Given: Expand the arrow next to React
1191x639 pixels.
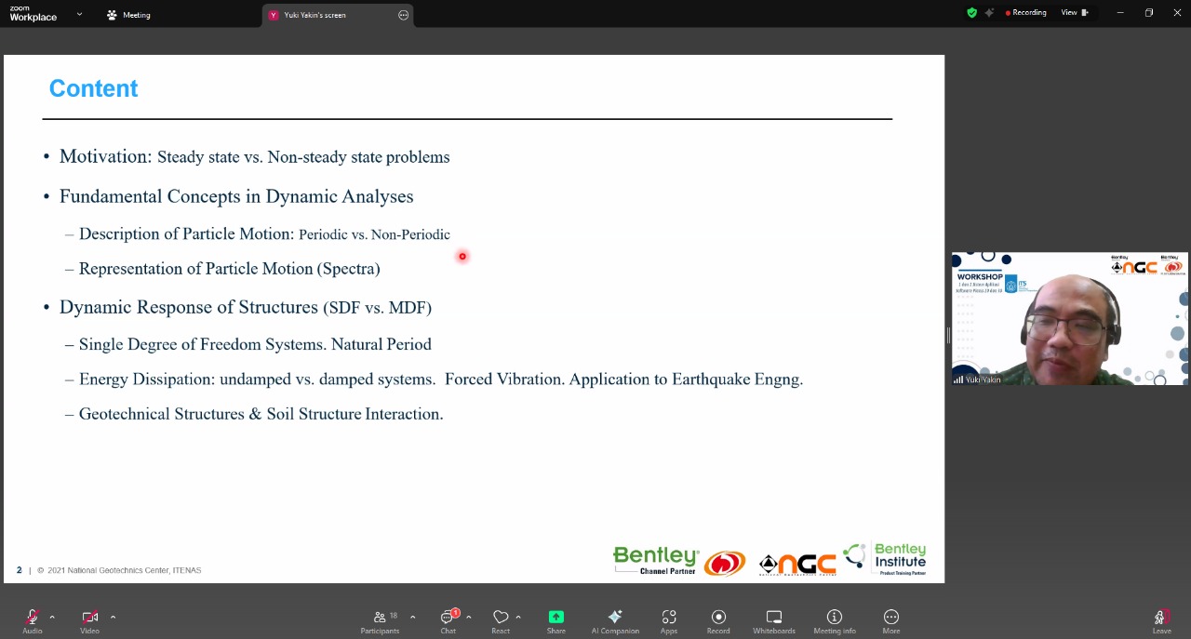Looking at the screenshot, I should [x=518, y=617].
